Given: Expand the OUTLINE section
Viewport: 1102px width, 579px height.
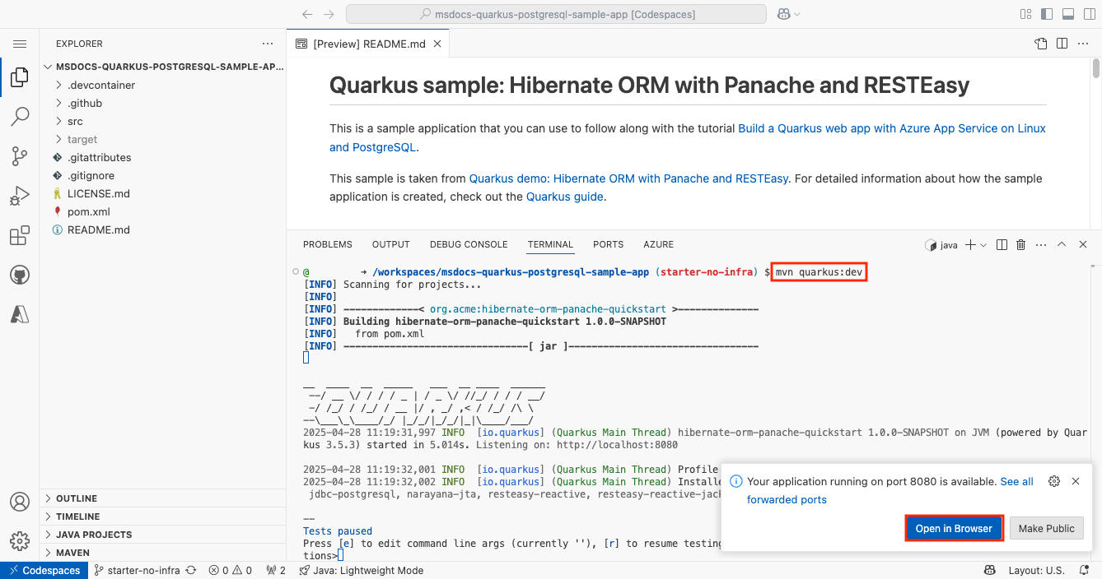Looking at the screenshot, I should tap(77, 498).
